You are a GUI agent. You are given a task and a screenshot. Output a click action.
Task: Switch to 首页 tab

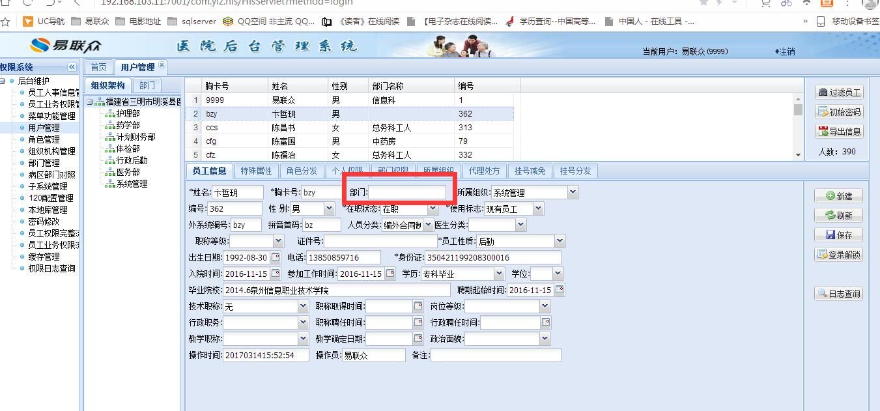point(98,67)
